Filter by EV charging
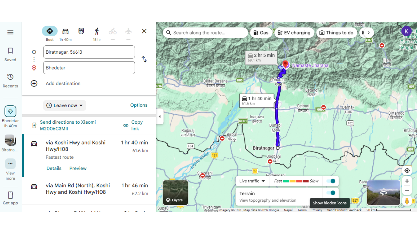 pos(294,33)
